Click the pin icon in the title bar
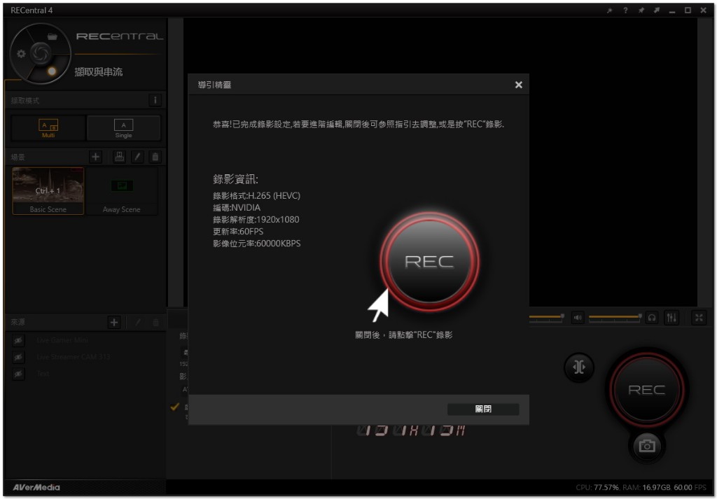This screenshot has height=499, width=717. [641, 10]
